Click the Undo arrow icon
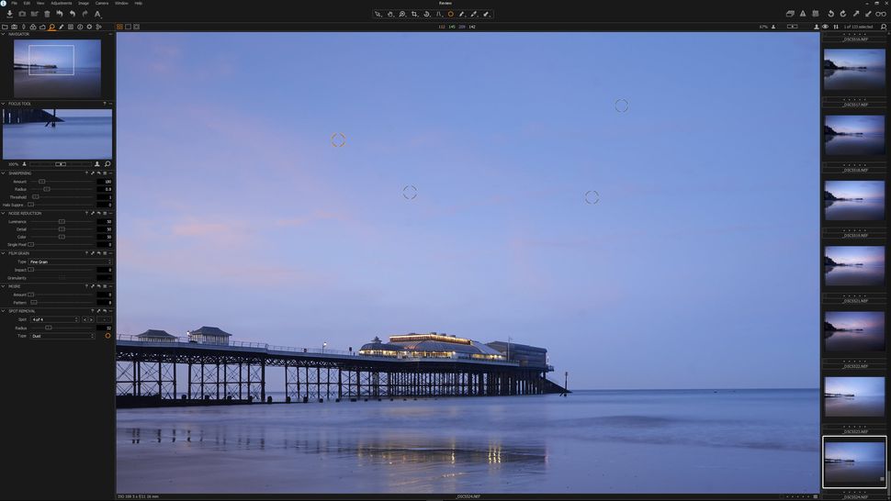891x501 pixels. tap(73, 14)
